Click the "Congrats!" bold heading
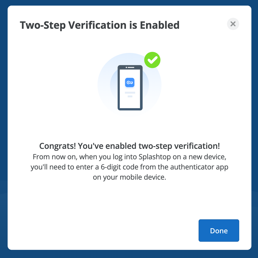The width and height of the screenshot is (258, 258). pos(57,146)
